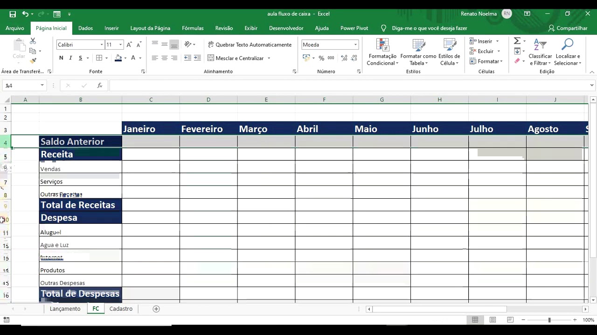The image size is (597, 335).
Task: Click the zoom in plus button
Action: [575, 320]
